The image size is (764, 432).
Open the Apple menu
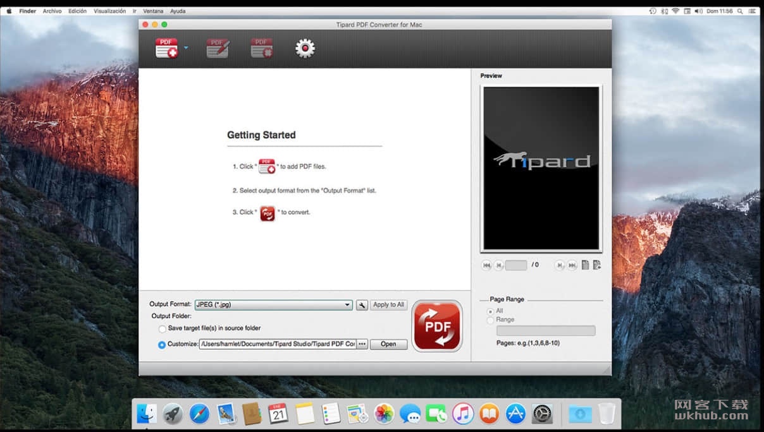[x=9, y=11]
